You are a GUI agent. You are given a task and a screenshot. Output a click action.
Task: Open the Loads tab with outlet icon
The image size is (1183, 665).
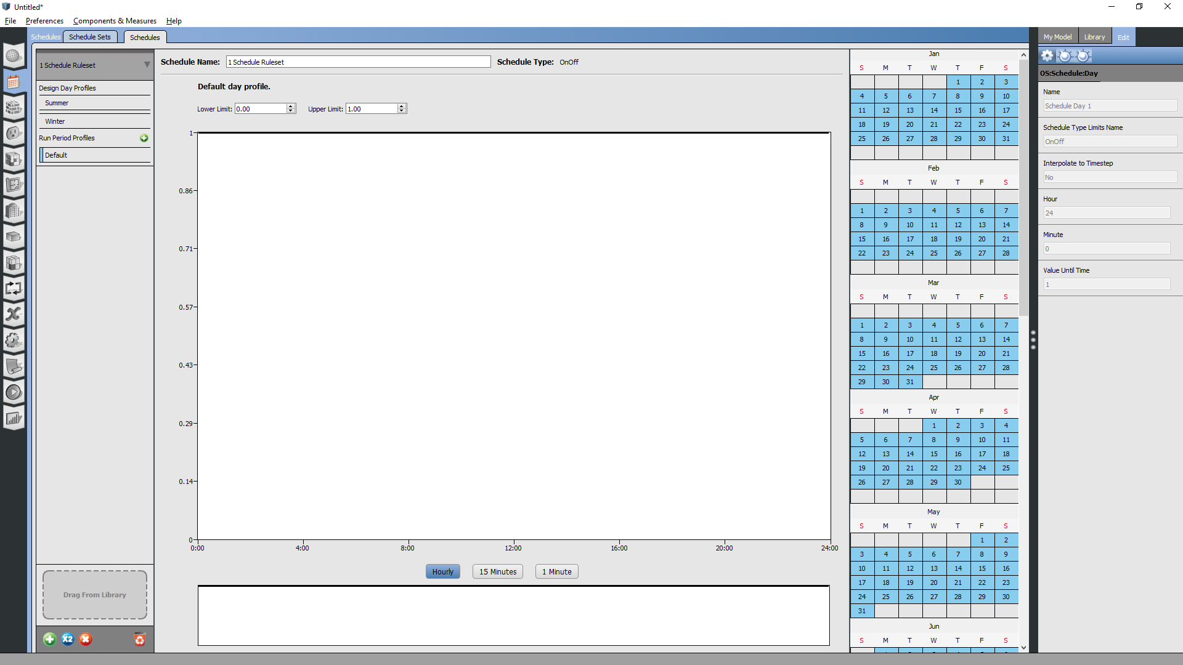click(14, 133)
